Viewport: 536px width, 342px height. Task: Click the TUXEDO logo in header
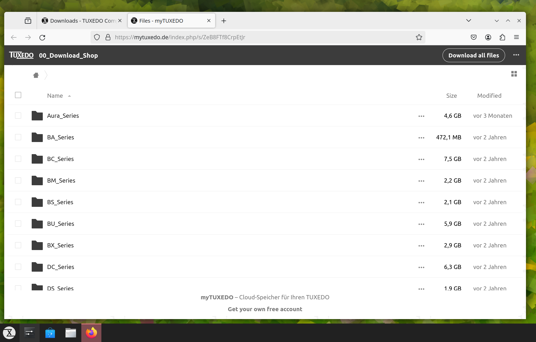21,55
